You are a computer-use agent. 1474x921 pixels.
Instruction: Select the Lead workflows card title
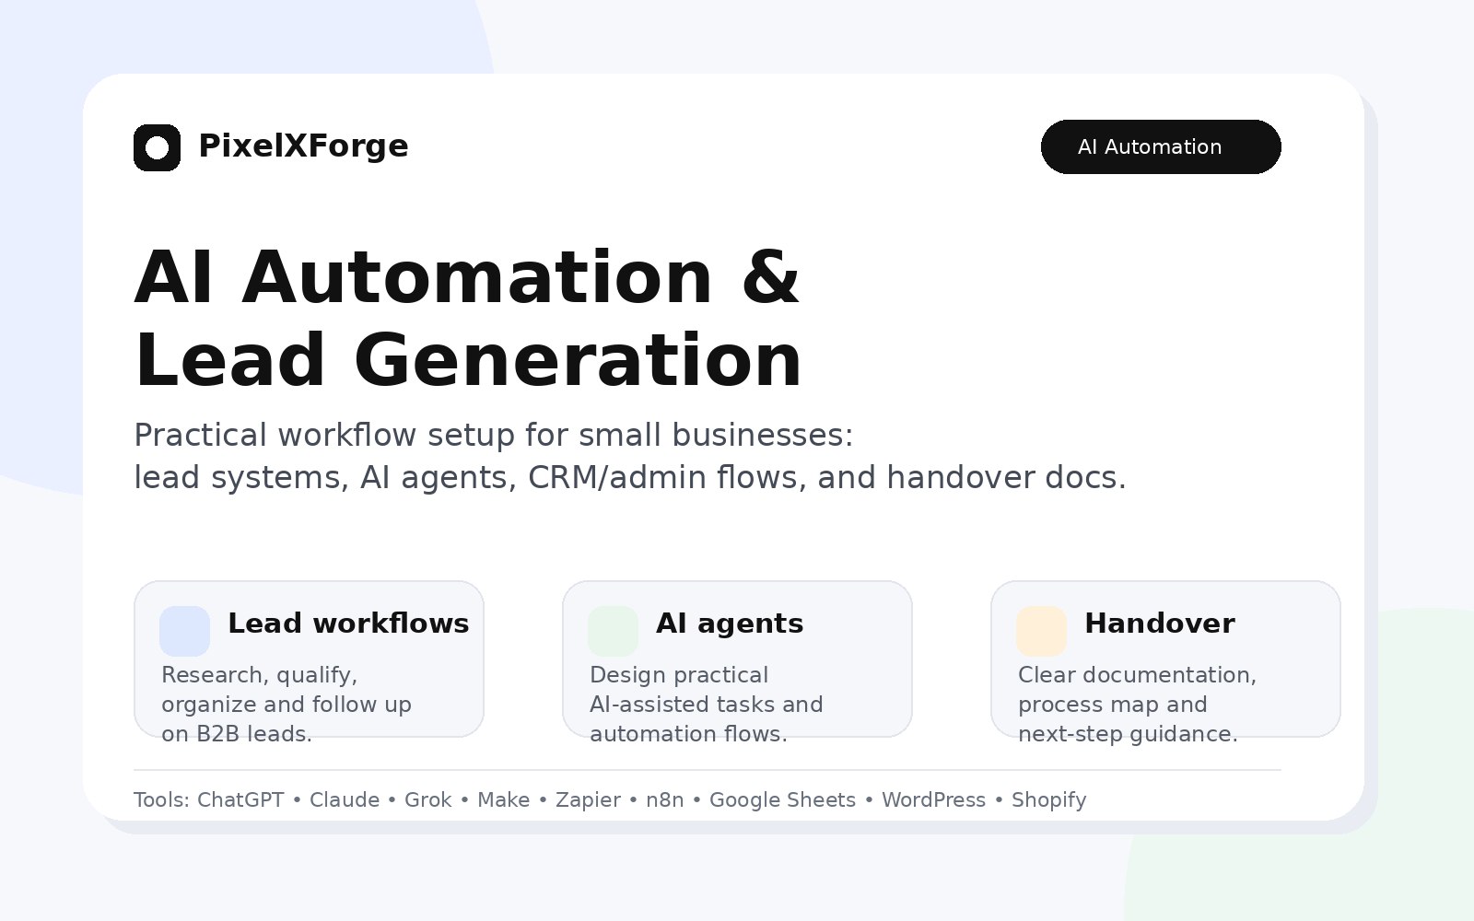click(x=348, y=624)
